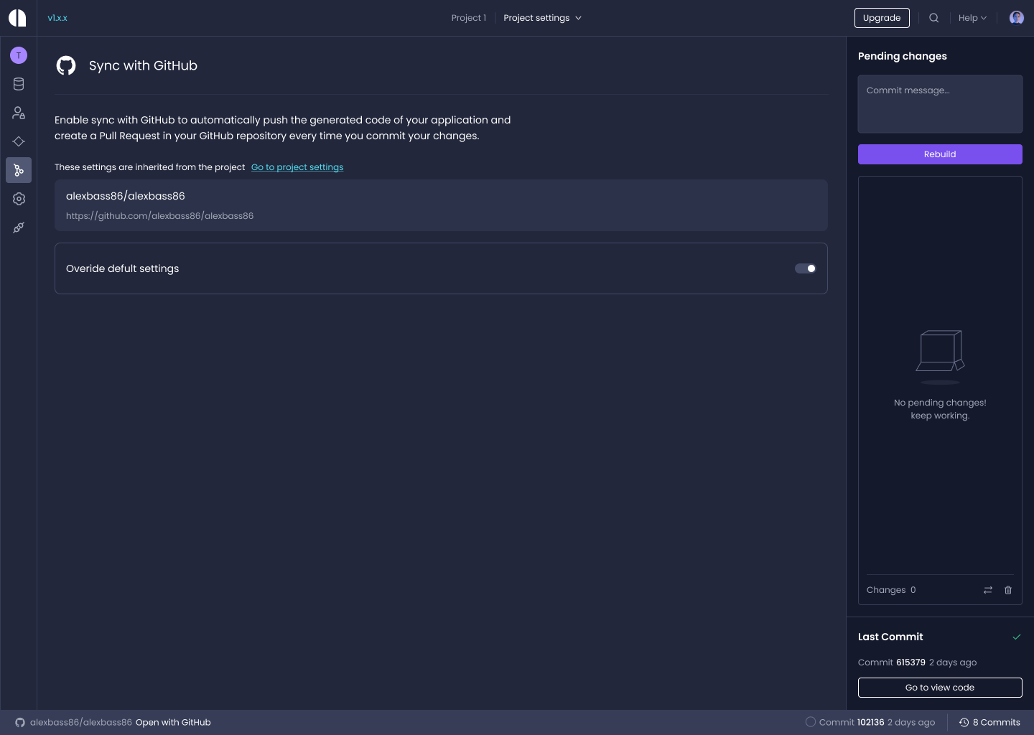Click the Rebuild button
The image size is (1034, 735).
(x=940, y=154)
